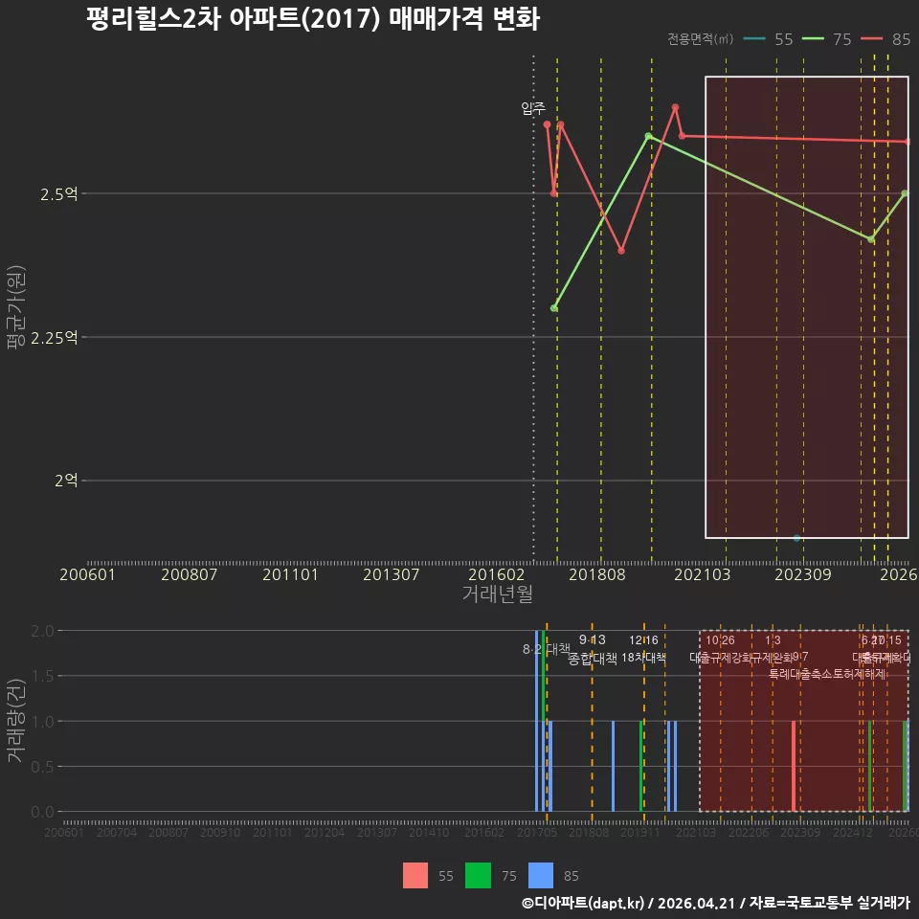
Task: Click the green 75 swatch in bottom legend
Action: [x=478, y=875]
